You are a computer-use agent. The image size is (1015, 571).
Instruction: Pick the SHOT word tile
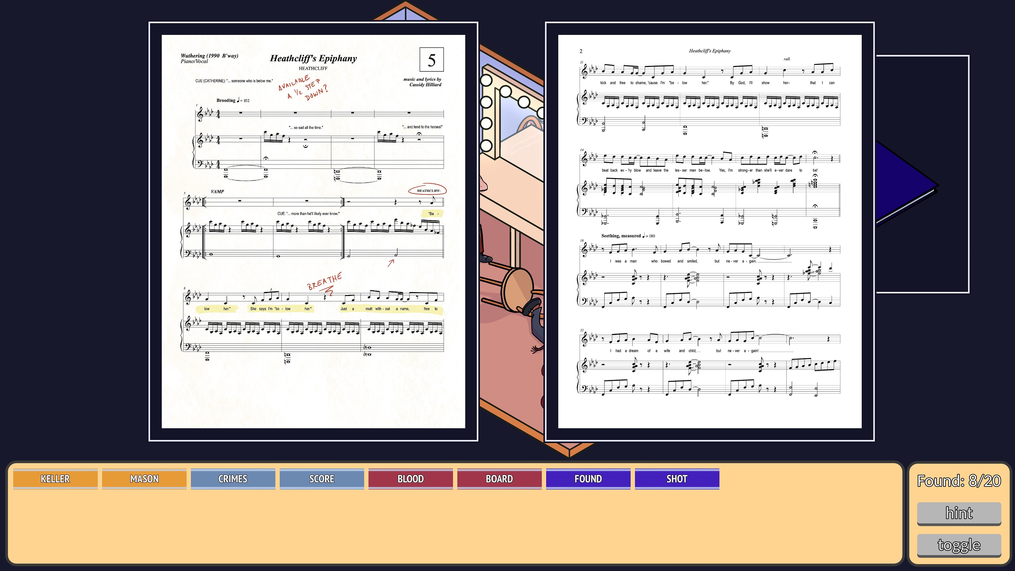677,478
